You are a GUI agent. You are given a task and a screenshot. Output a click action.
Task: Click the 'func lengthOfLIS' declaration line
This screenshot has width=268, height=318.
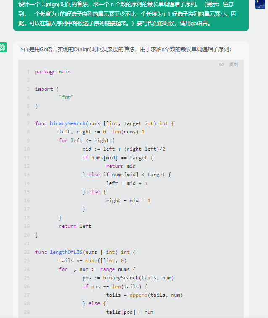[x=85, y=252]
